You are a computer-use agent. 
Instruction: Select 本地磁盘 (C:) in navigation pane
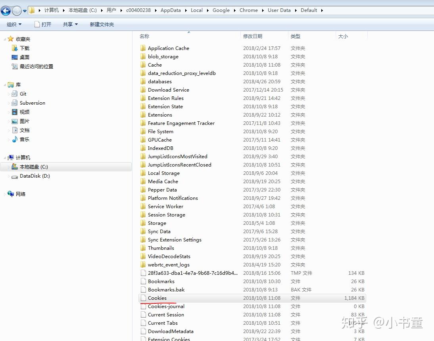coord(66,167)
